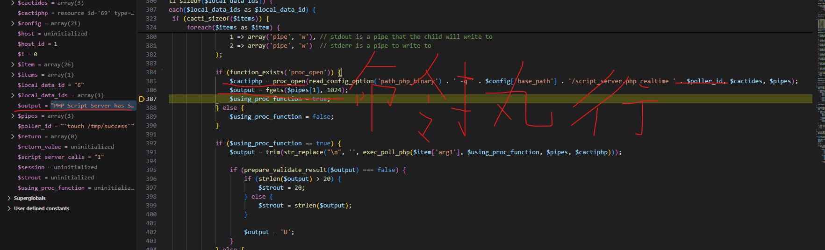Click the stderr pipe comment on line 381
The width and height of the screenshot is (825, 250).
click(x=375, y=46)
